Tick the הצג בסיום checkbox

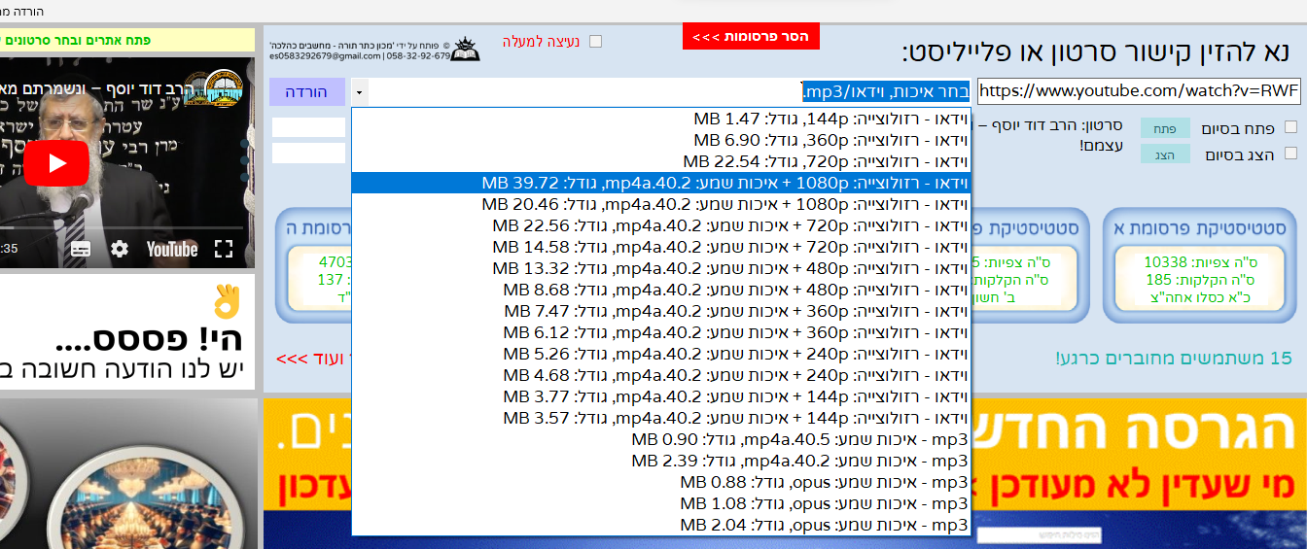[1290, 154]
